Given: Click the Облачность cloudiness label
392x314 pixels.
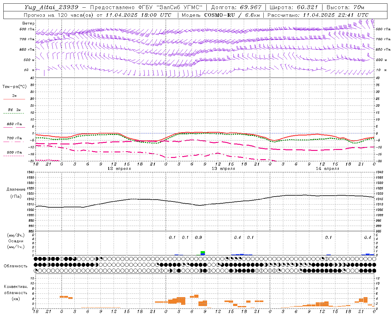Looking at the screenshot, I should coord(16,266).
